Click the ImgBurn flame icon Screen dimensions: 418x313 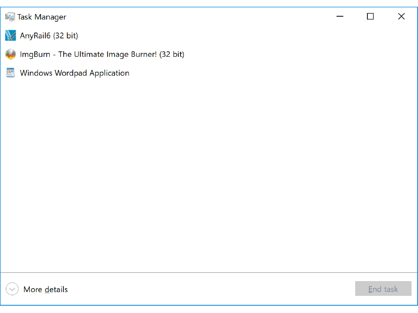pyautogui.click(x=10, y=54)
